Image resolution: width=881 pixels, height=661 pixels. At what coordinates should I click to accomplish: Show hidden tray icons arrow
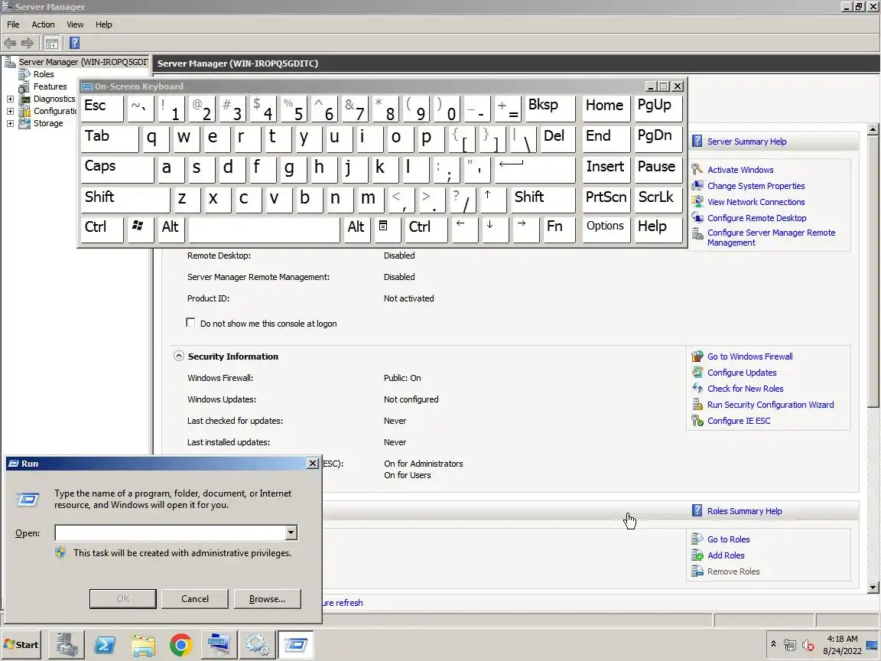click(x=774, y=644)
